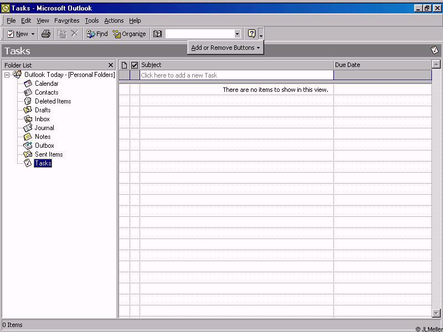Sort by the Icon column header
Viewport: 443px width, 332px height.
coord(124,65)
